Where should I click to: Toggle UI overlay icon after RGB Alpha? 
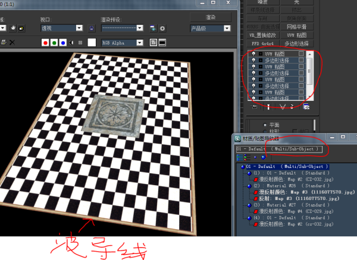(x=154, y=43)
